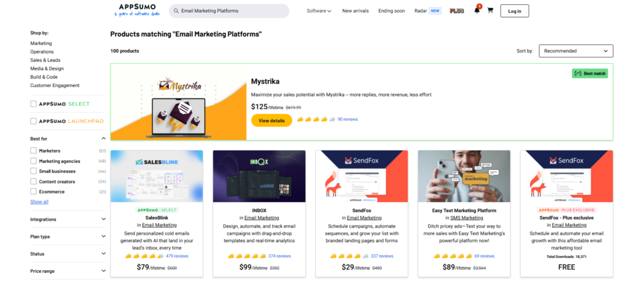
Task: Open the SendFox Plus exclusive thumbnail
Action: click(567, 176)
